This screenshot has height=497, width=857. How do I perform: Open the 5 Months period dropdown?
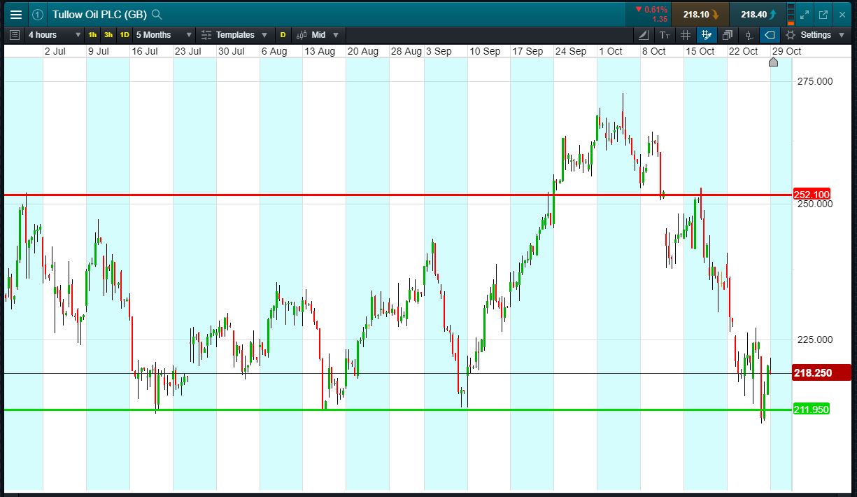pyautogui.click(x=164, y=34)
